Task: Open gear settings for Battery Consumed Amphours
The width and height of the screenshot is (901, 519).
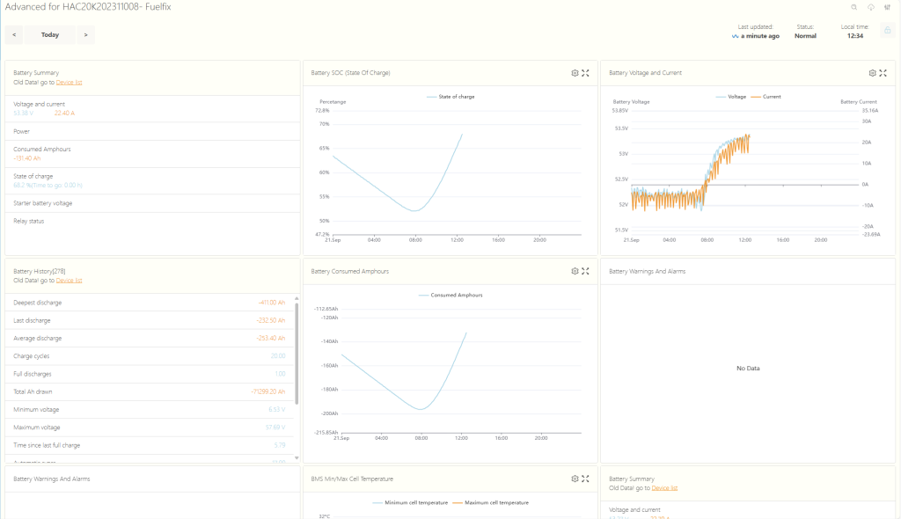Action: 575,271
